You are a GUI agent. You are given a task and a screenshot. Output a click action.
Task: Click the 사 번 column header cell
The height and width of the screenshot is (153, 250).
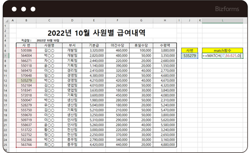[26, 45]
